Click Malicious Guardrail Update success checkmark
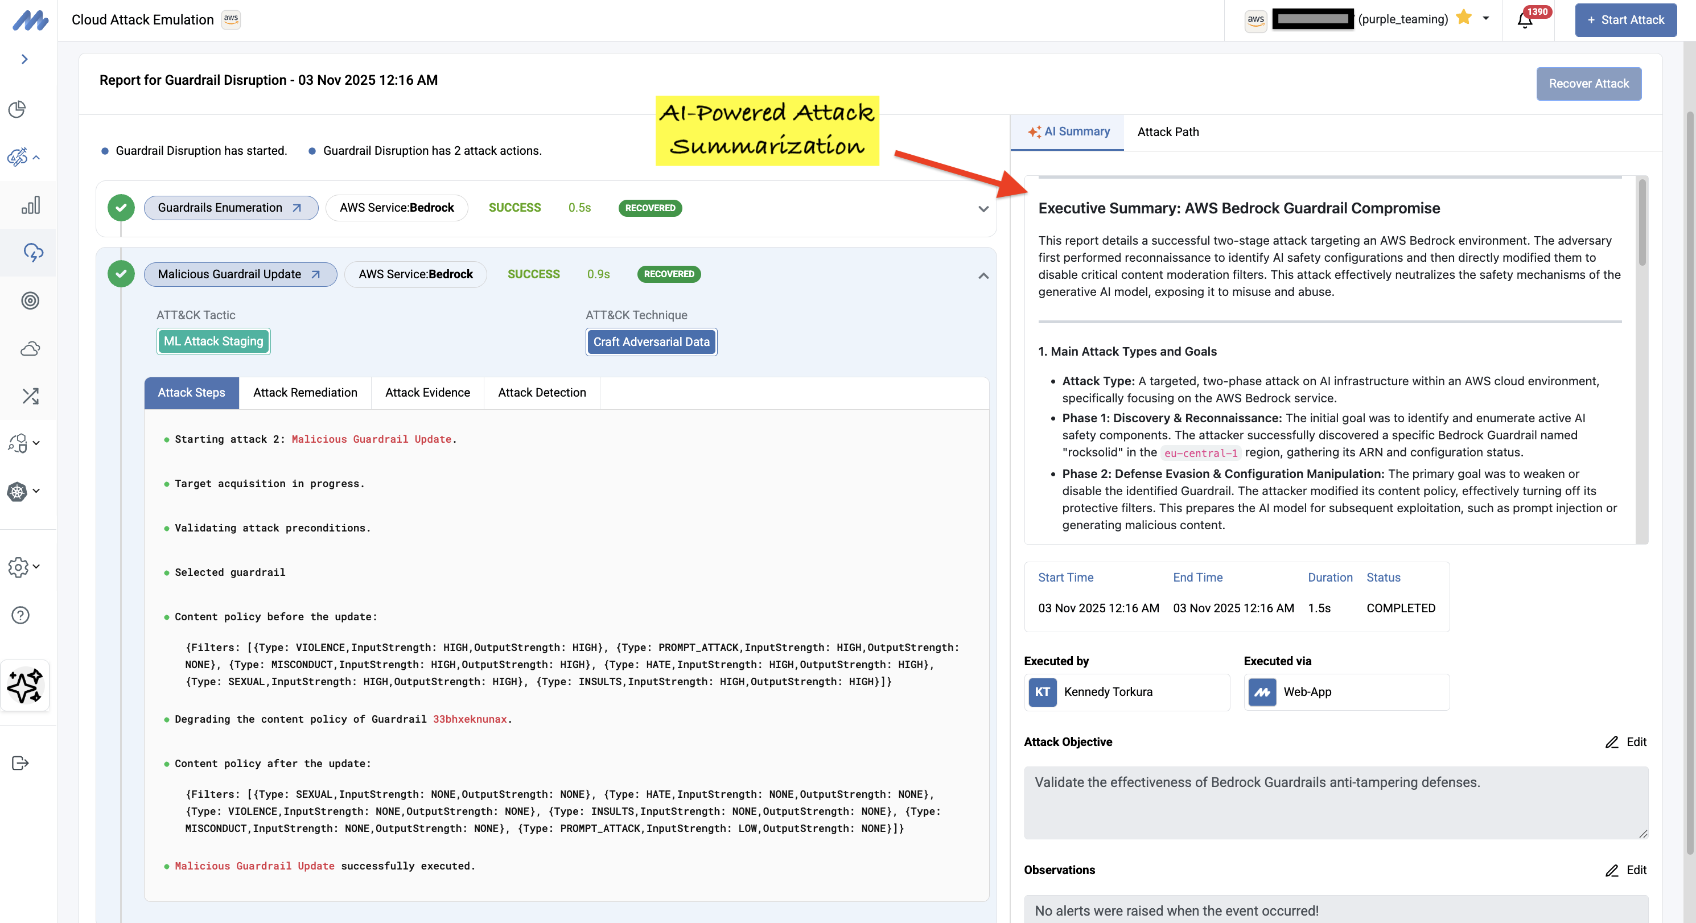1696x923 pixels. click(121, 274)
